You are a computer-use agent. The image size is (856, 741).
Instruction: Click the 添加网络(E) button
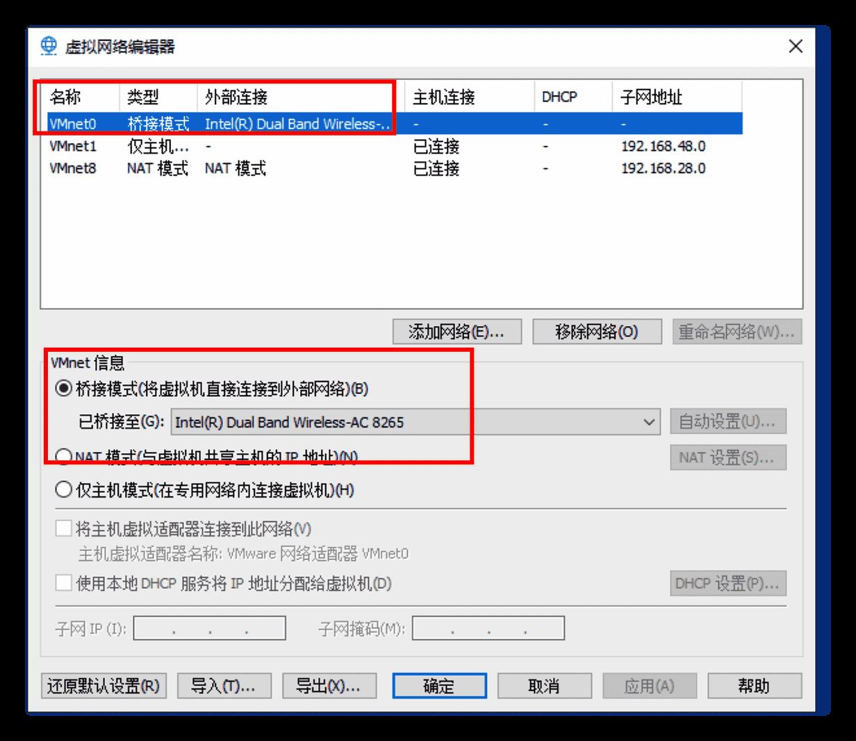click(456, 331)
